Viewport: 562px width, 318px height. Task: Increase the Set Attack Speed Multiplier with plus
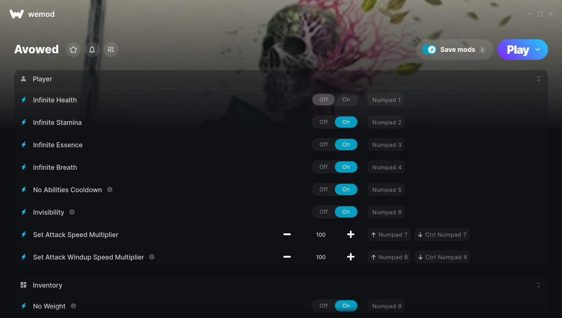click(x=351, y=234)
